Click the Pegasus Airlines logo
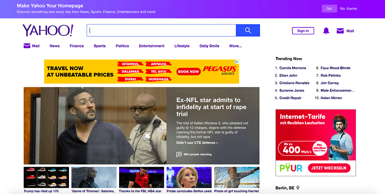The height and width of the screenshot is (194, 385). tap(220, 70)
